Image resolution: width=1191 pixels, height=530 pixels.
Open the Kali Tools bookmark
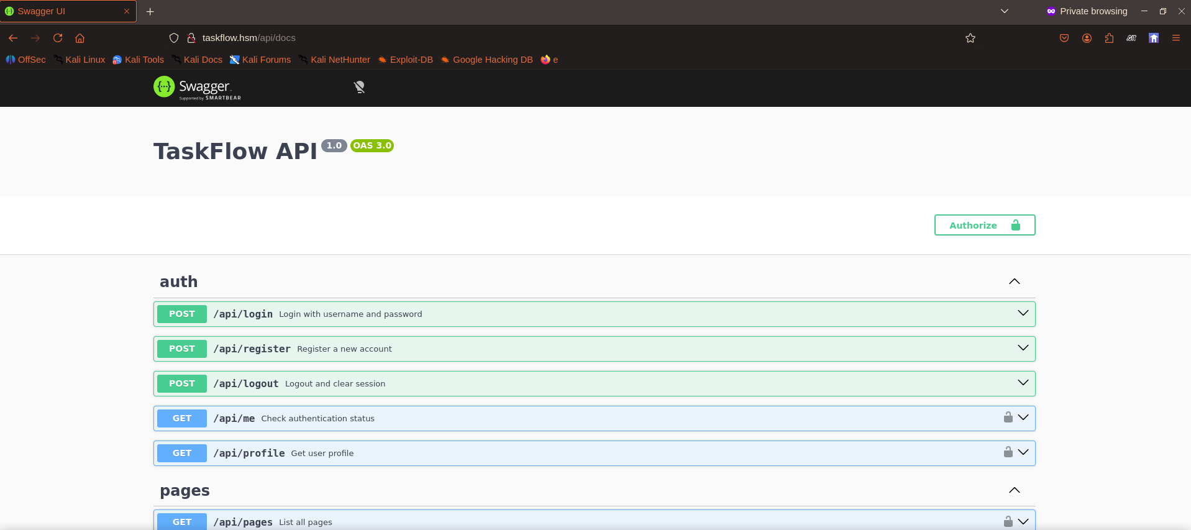[x=138, y=60]
